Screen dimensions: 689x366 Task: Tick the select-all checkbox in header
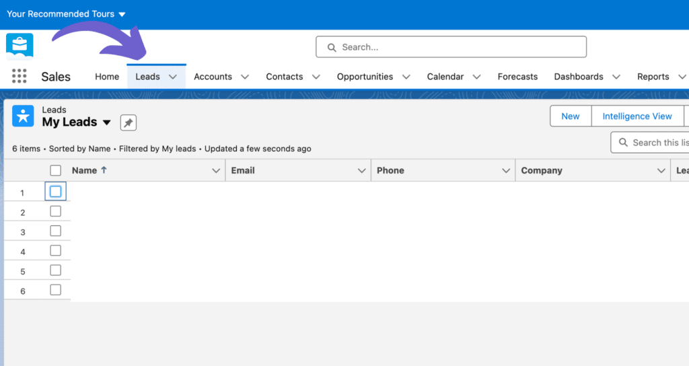(56, 171)
